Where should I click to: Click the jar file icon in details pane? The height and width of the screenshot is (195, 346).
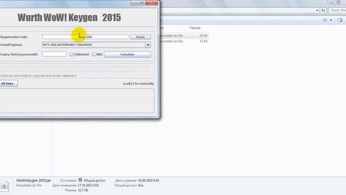[x=4, y=186]
